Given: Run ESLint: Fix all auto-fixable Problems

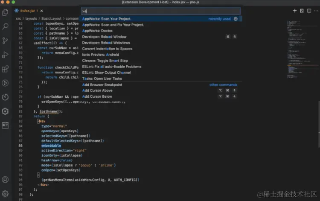Looking at the screenshot, I should tap(160, 67).
